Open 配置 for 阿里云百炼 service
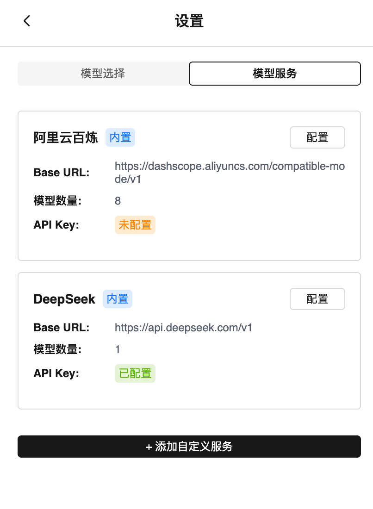Viewport: 373px width, 509px height. click(317, 137)
